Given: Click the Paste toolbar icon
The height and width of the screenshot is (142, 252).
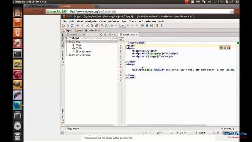Looking at the screenshot, I should point(96,26).
